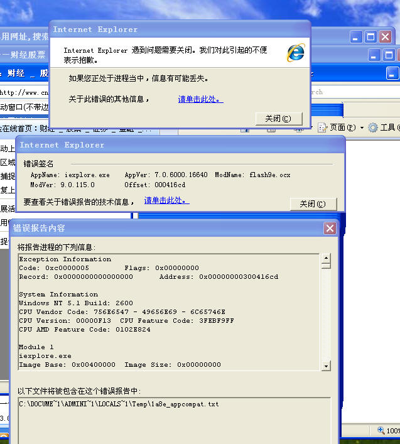Click 请单击此处 link for technical report info
The width and height of the screenshot is (400, 444).
pyautogui.click(x=167, y=200)
